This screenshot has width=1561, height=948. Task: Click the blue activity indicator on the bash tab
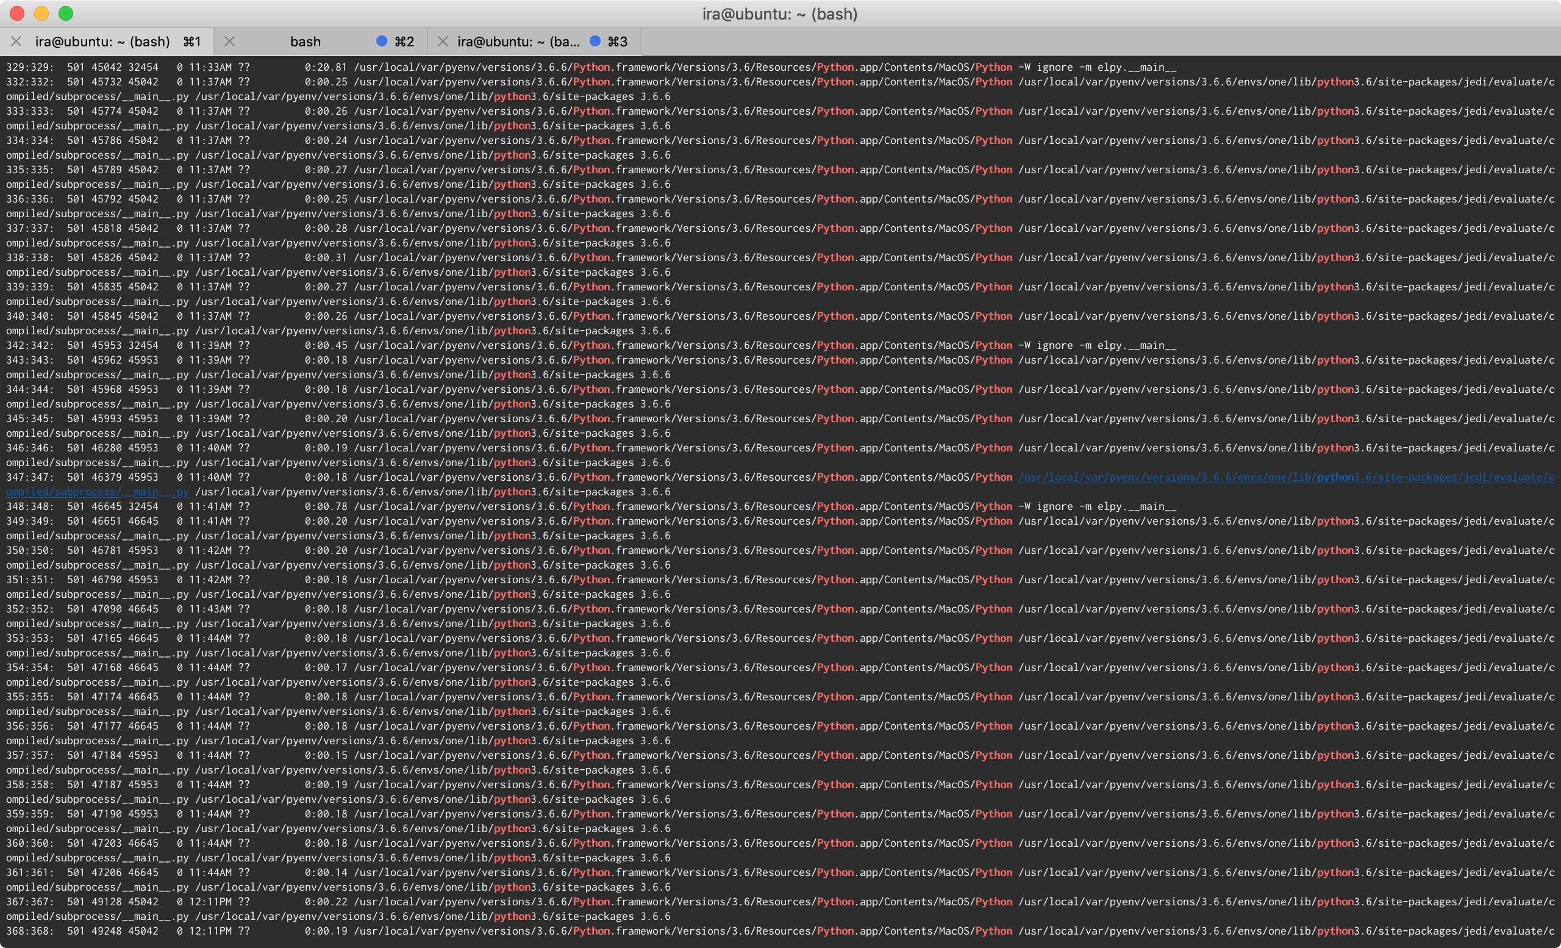[x=380, y=41]
